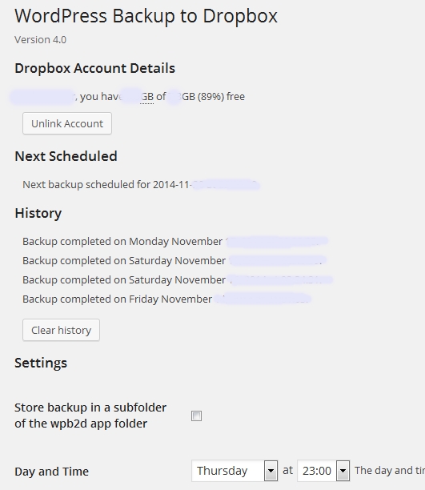
Task: Enable storing backup in a subfolder
Action: [196, 416]
